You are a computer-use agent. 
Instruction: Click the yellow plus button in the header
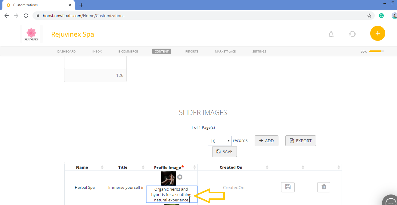[x=377, y=33]
